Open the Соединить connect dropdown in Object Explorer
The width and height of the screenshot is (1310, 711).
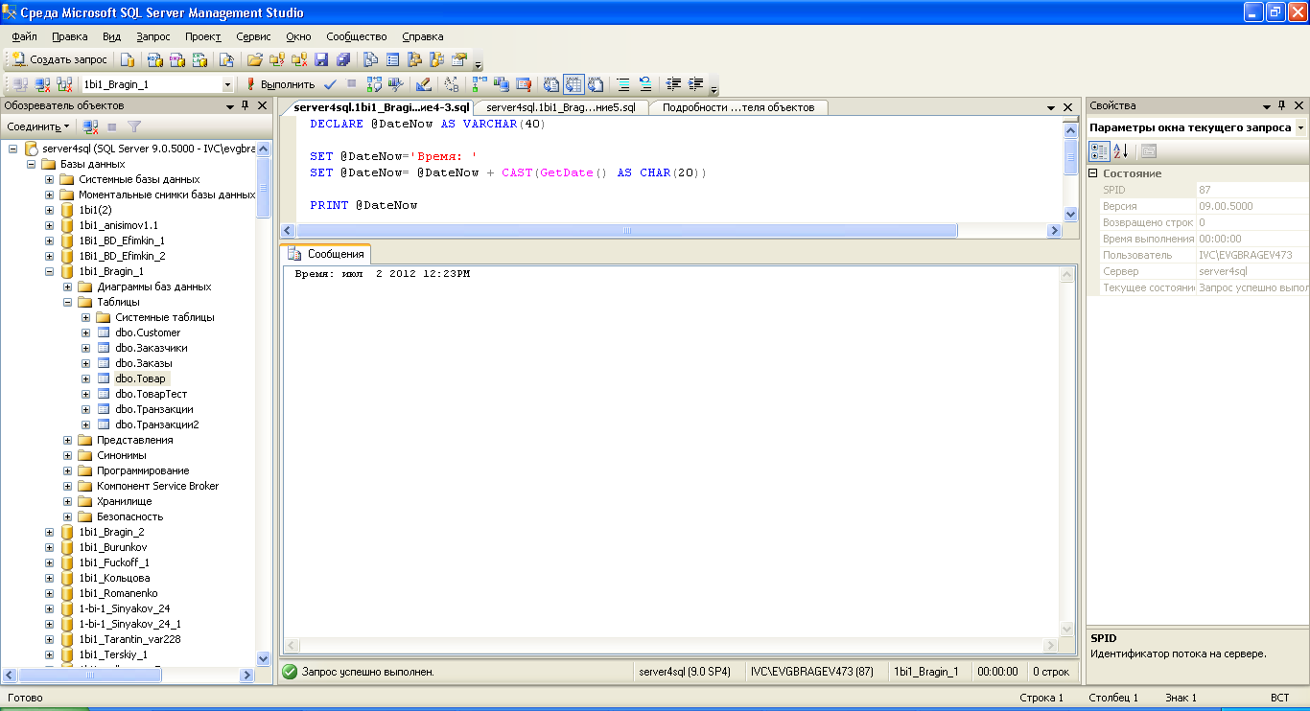coord(38,126)
